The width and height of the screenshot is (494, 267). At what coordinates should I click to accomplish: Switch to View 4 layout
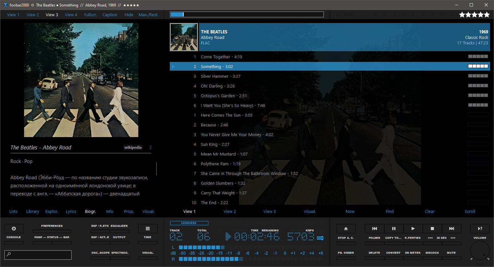(71, 15)
